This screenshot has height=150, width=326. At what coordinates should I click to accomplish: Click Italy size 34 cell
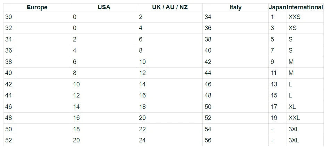coord(235,17)
